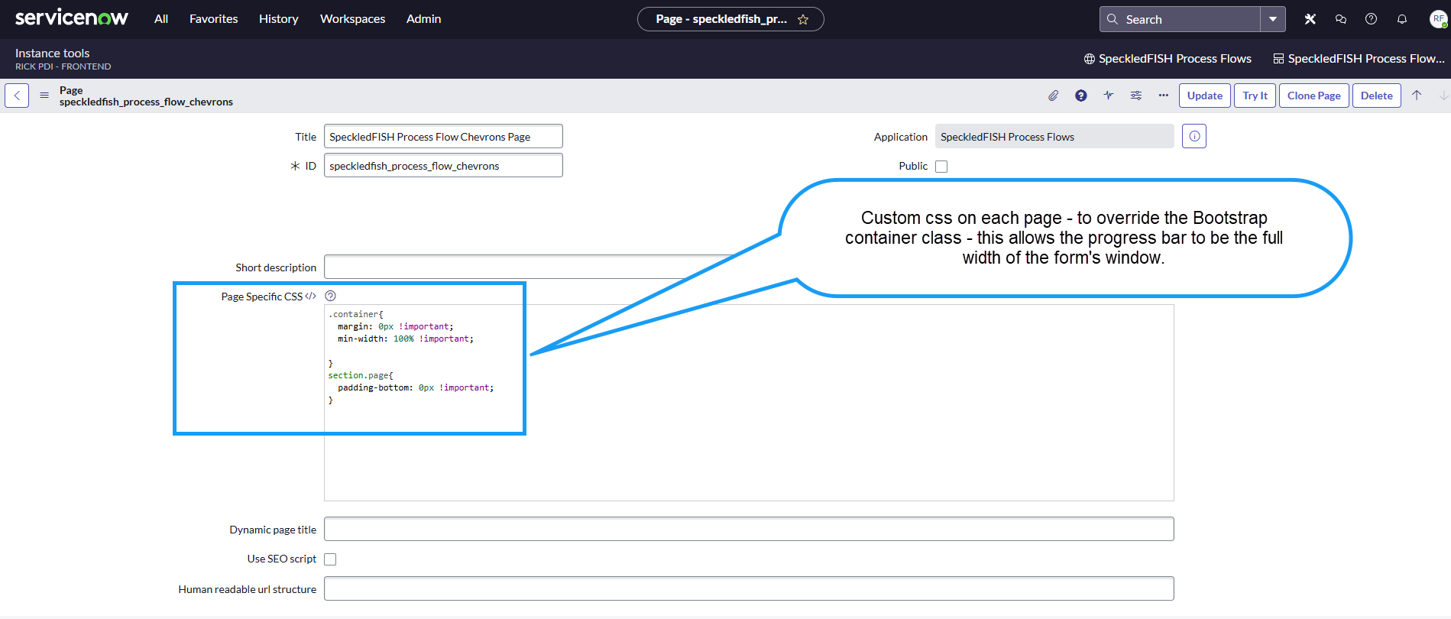Click the personalize form settings icon
1451x619 pixels.
click(1136, 96)
